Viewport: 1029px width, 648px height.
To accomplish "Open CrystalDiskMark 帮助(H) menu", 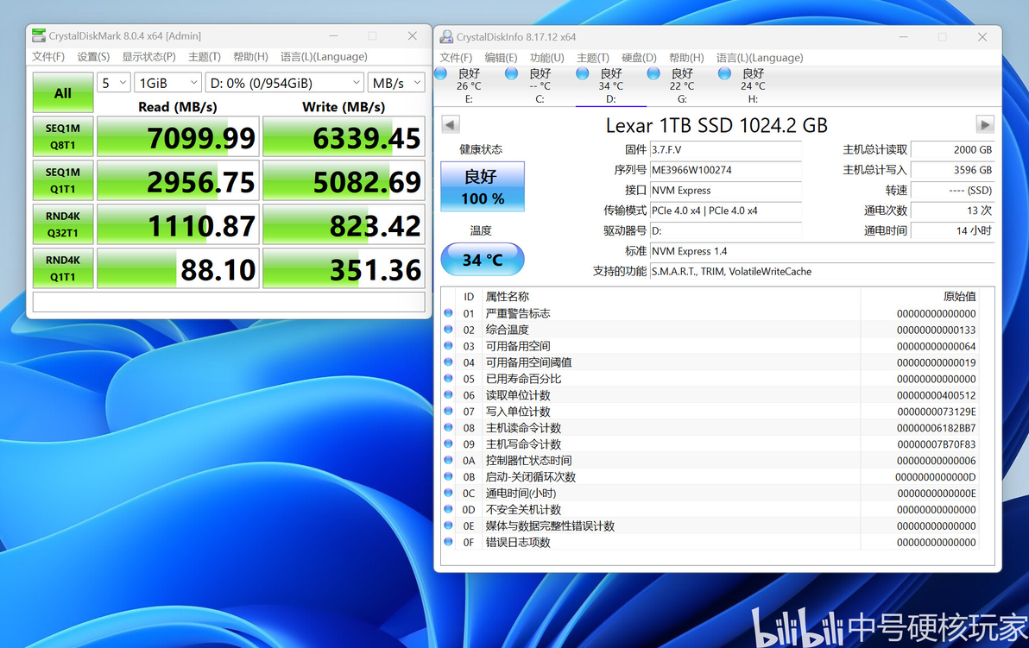I will [x=250, y=56].
